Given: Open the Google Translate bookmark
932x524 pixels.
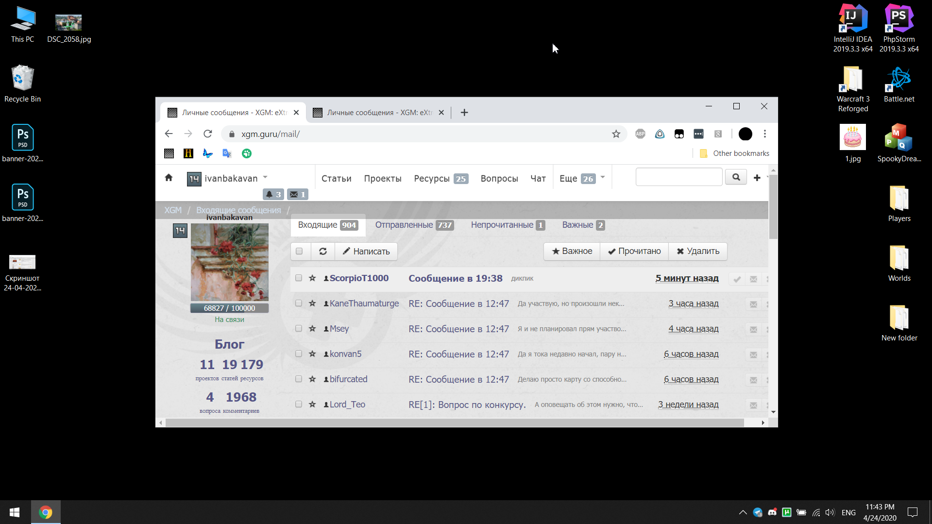Looking at the screenshot, I should pyautogui.click(x=227, y=153).
